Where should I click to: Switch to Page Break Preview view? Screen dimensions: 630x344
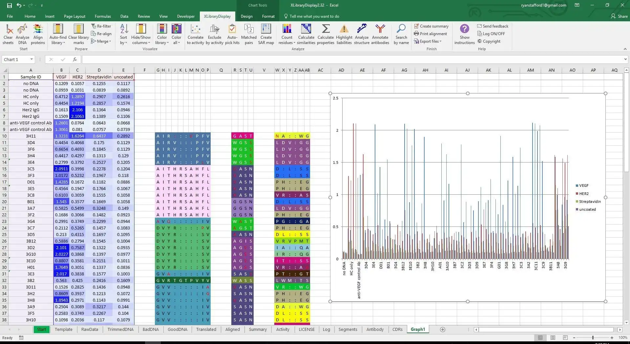565,337
